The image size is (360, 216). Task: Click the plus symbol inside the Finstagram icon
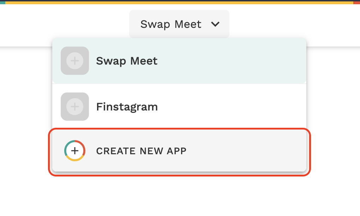pyautogui.click(x=75, y=107)
